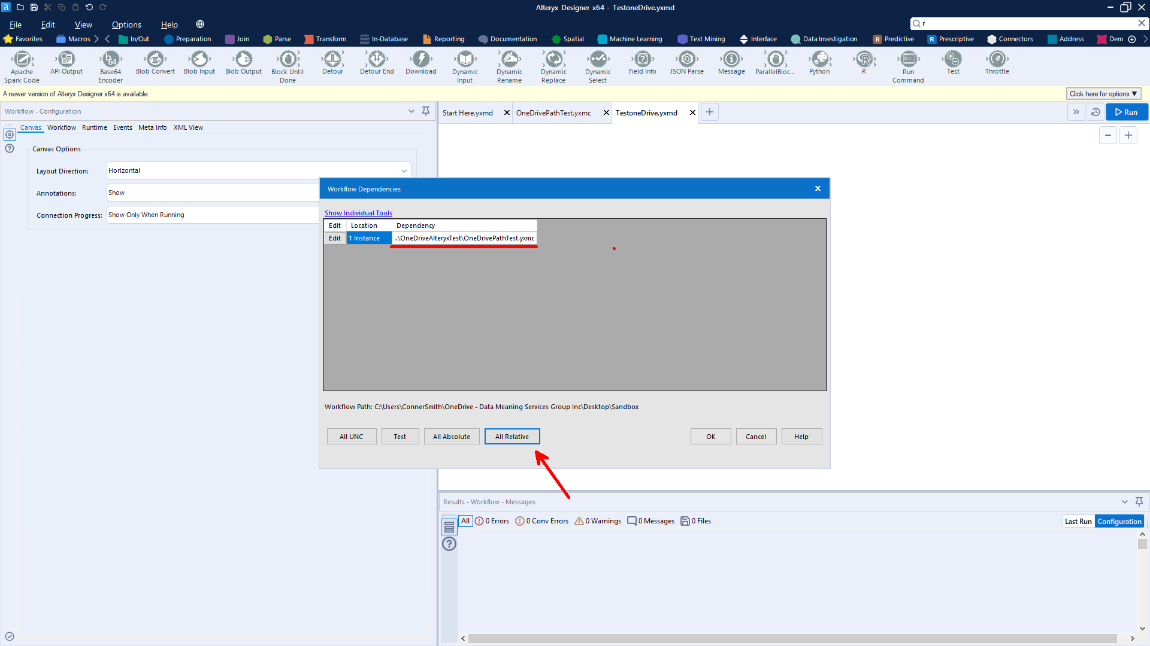This screenshot has height=646, width=1150.
Task: Click the Dynamic Input tool icon
Action: [x=465, y=59]
